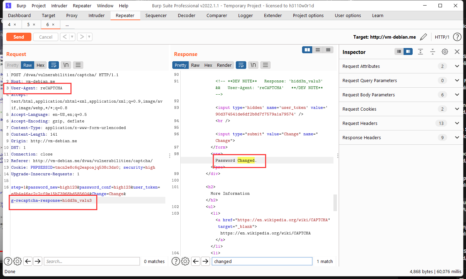
Task: Click the pencil icon to edit target
Action: (x=423, y=37)
